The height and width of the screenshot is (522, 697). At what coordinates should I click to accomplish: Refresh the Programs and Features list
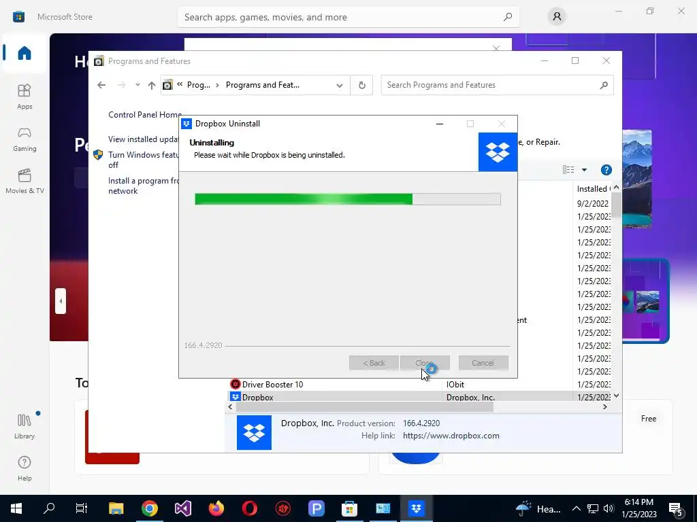coord(362,85)
